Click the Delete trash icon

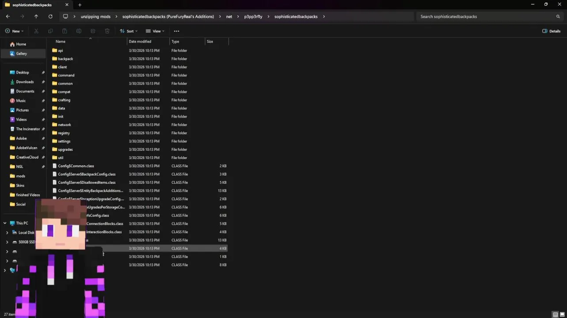pyautogui.click(x=107, y=31)
